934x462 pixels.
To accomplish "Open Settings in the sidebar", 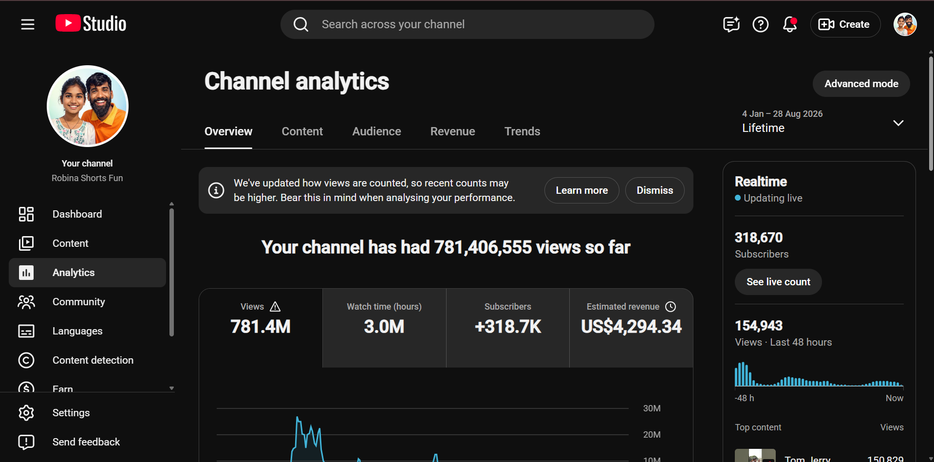I will [88, 413].
